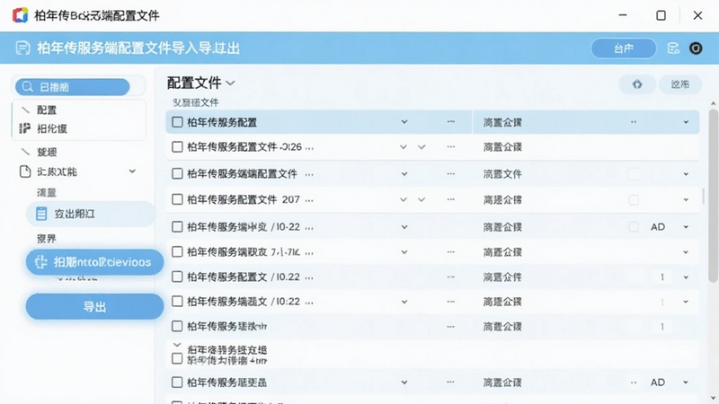The height and width of the screenshot is (404, 719).
Task: Open more options dots in the 207 row
Action: click(451, 199)
